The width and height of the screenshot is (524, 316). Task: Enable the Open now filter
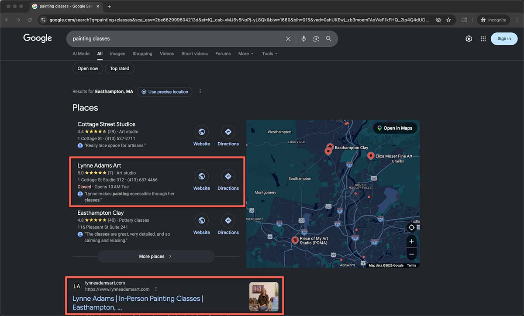point(88,69)
